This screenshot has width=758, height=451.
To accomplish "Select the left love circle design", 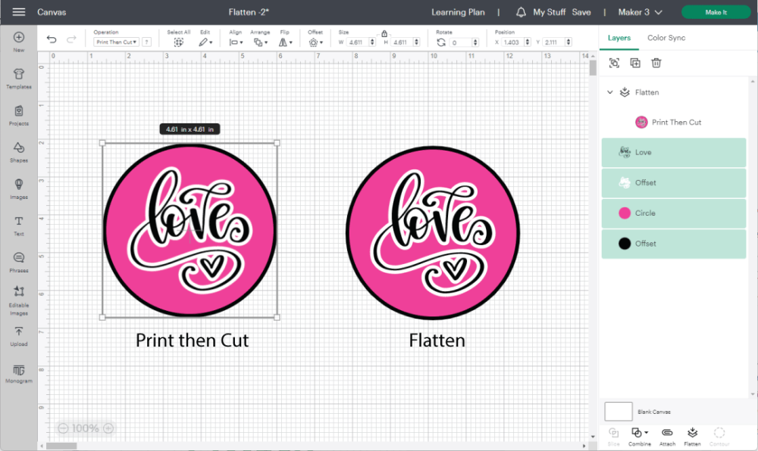I will (189, 230).
